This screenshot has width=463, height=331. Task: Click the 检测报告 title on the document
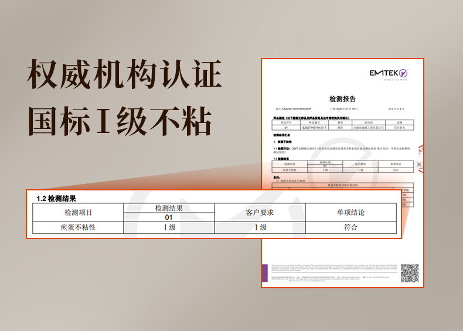342,99
